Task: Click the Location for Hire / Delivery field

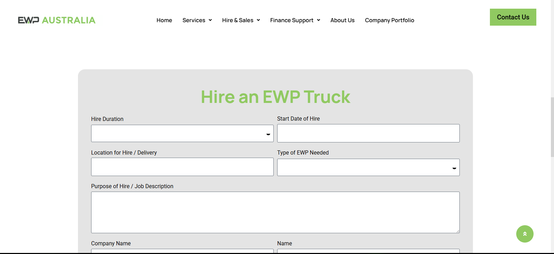Action: click(182, 167)
